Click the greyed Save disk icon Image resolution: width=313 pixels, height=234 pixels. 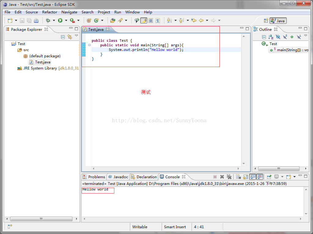pos(22,20)
